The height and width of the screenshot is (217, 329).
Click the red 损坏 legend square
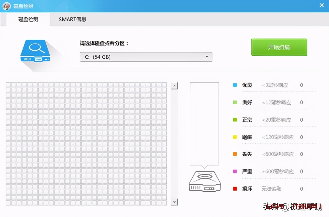pos(235,189)
